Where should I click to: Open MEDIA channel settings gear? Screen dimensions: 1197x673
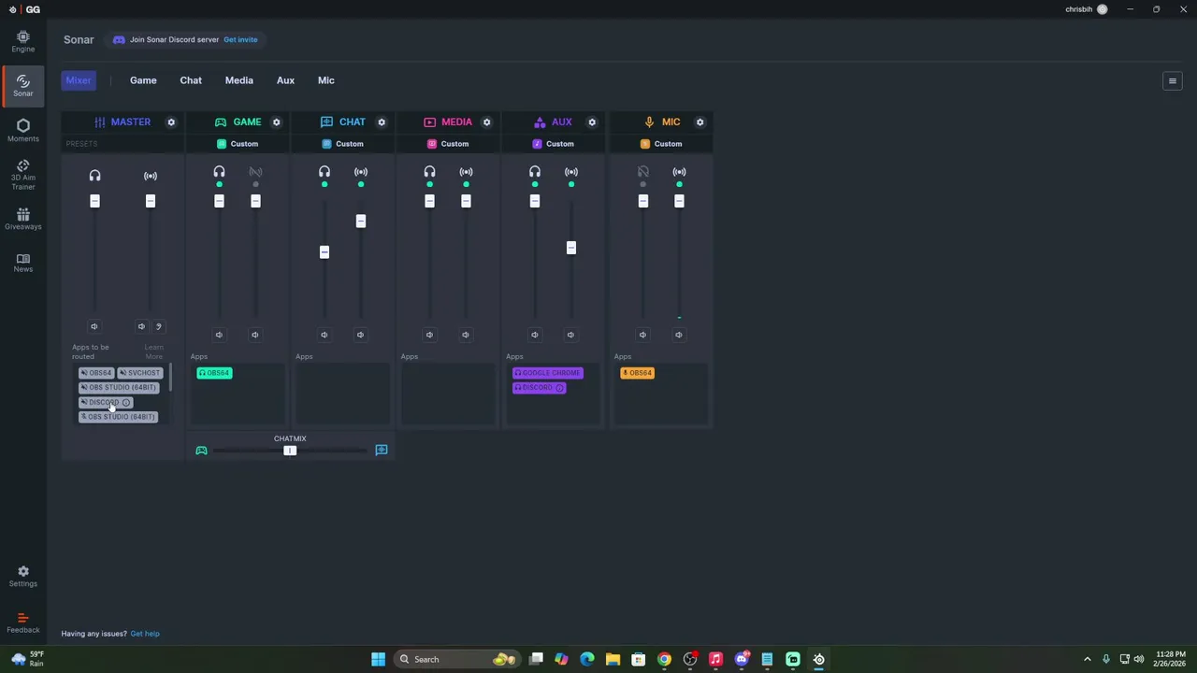(x=486, y=122)
